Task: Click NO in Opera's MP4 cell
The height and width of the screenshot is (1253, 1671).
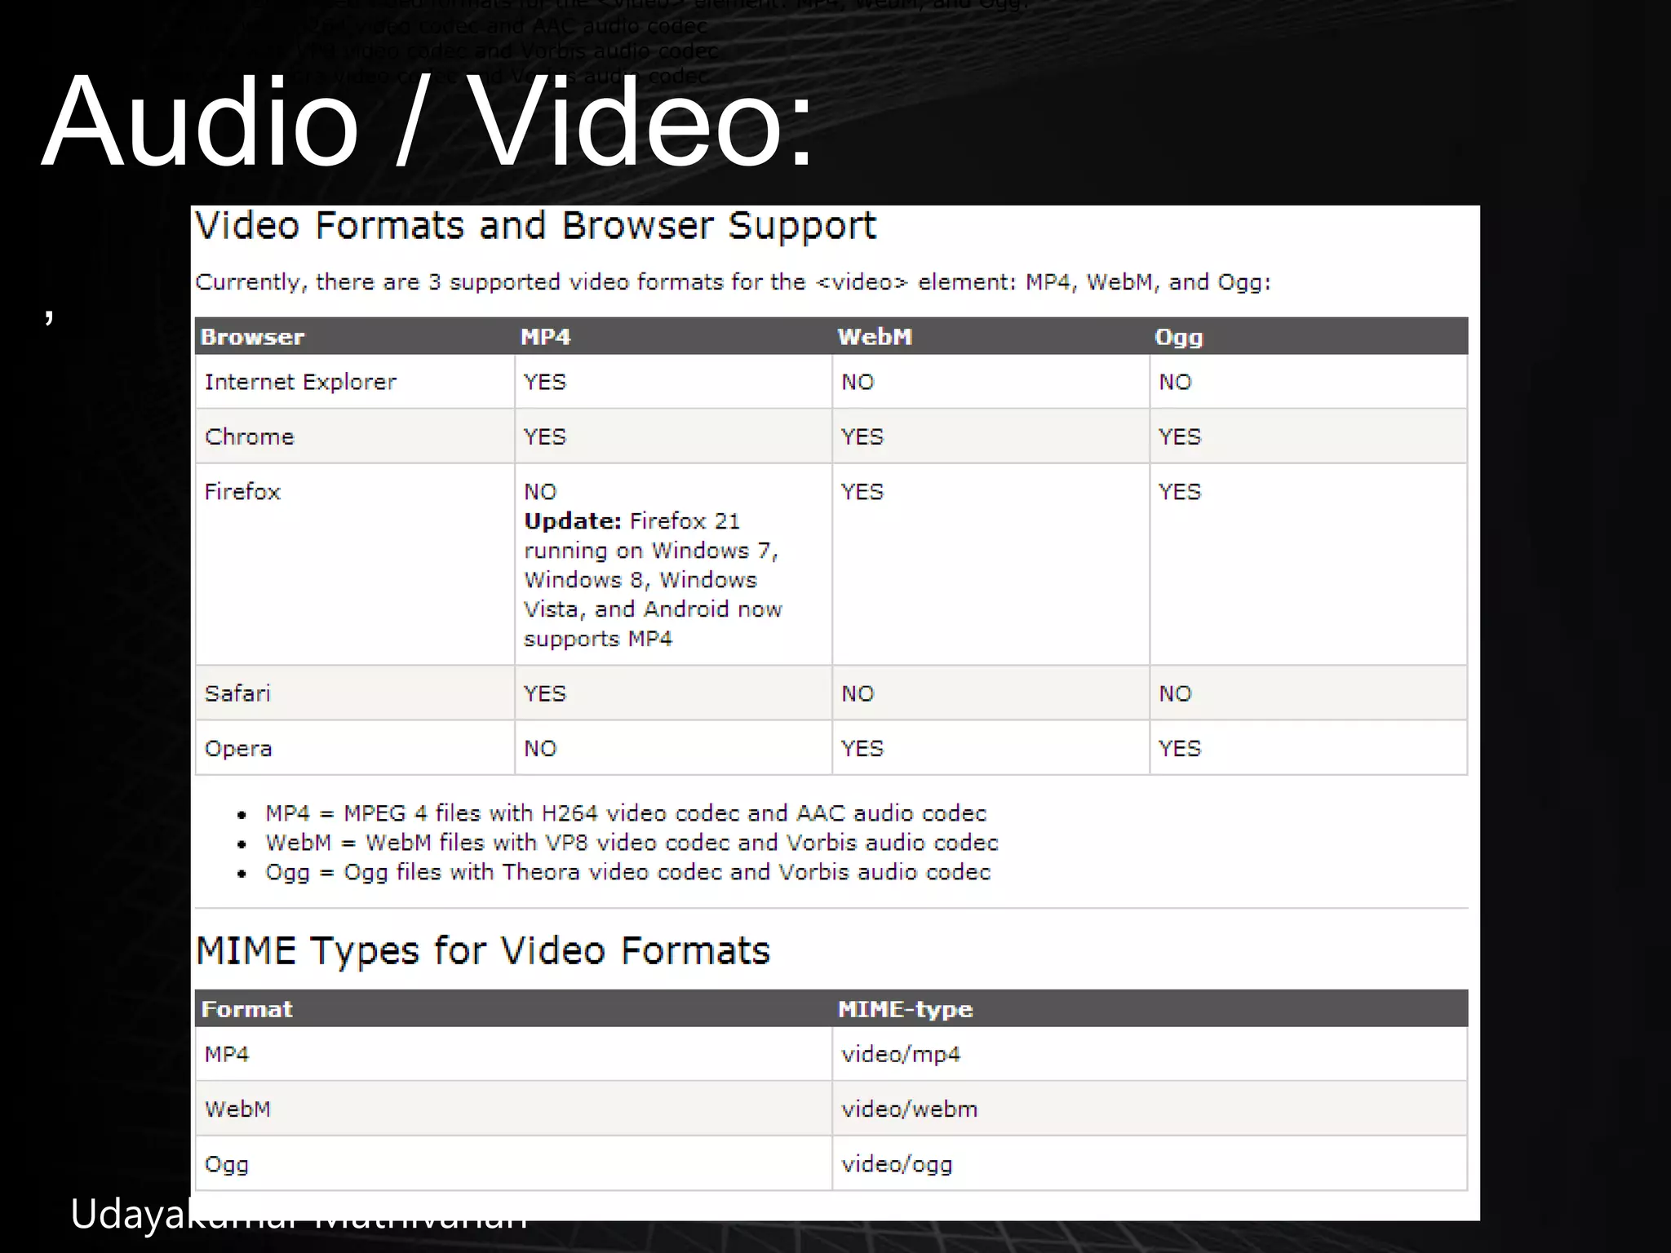Action: coord(540,748)
